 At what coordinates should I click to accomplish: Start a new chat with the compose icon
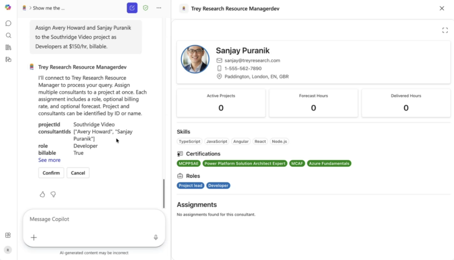pos(132,8)
